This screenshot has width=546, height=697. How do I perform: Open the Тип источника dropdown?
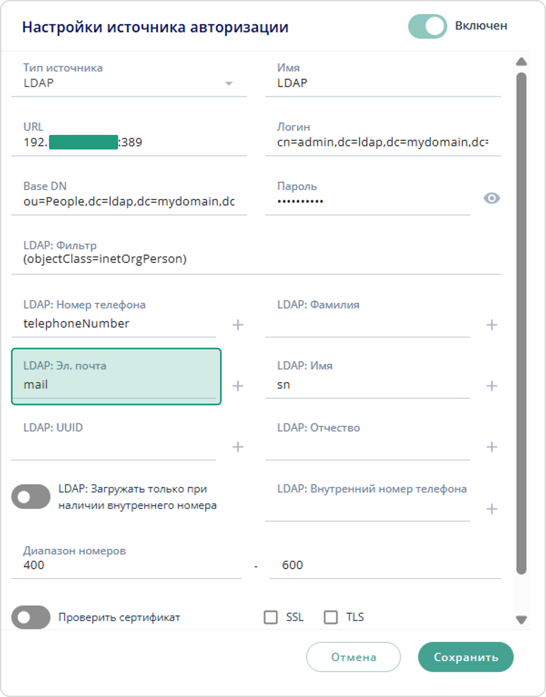tap(229, 83)
